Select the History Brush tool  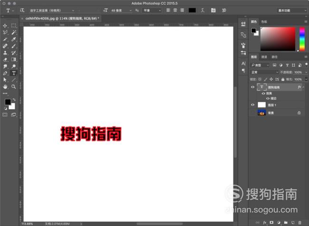14,53
